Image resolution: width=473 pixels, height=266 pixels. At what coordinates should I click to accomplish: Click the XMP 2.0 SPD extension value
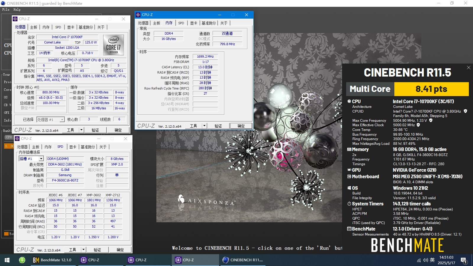coord(117,164)
